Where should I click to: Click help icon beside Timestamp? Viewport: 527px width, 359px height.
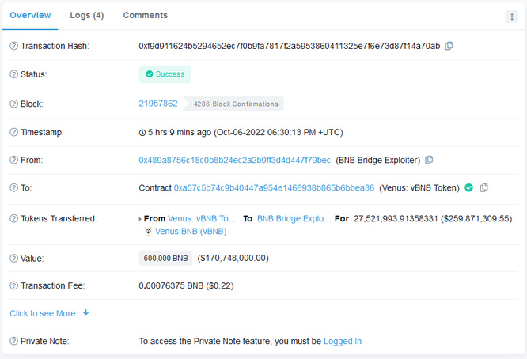coord(13,132)
